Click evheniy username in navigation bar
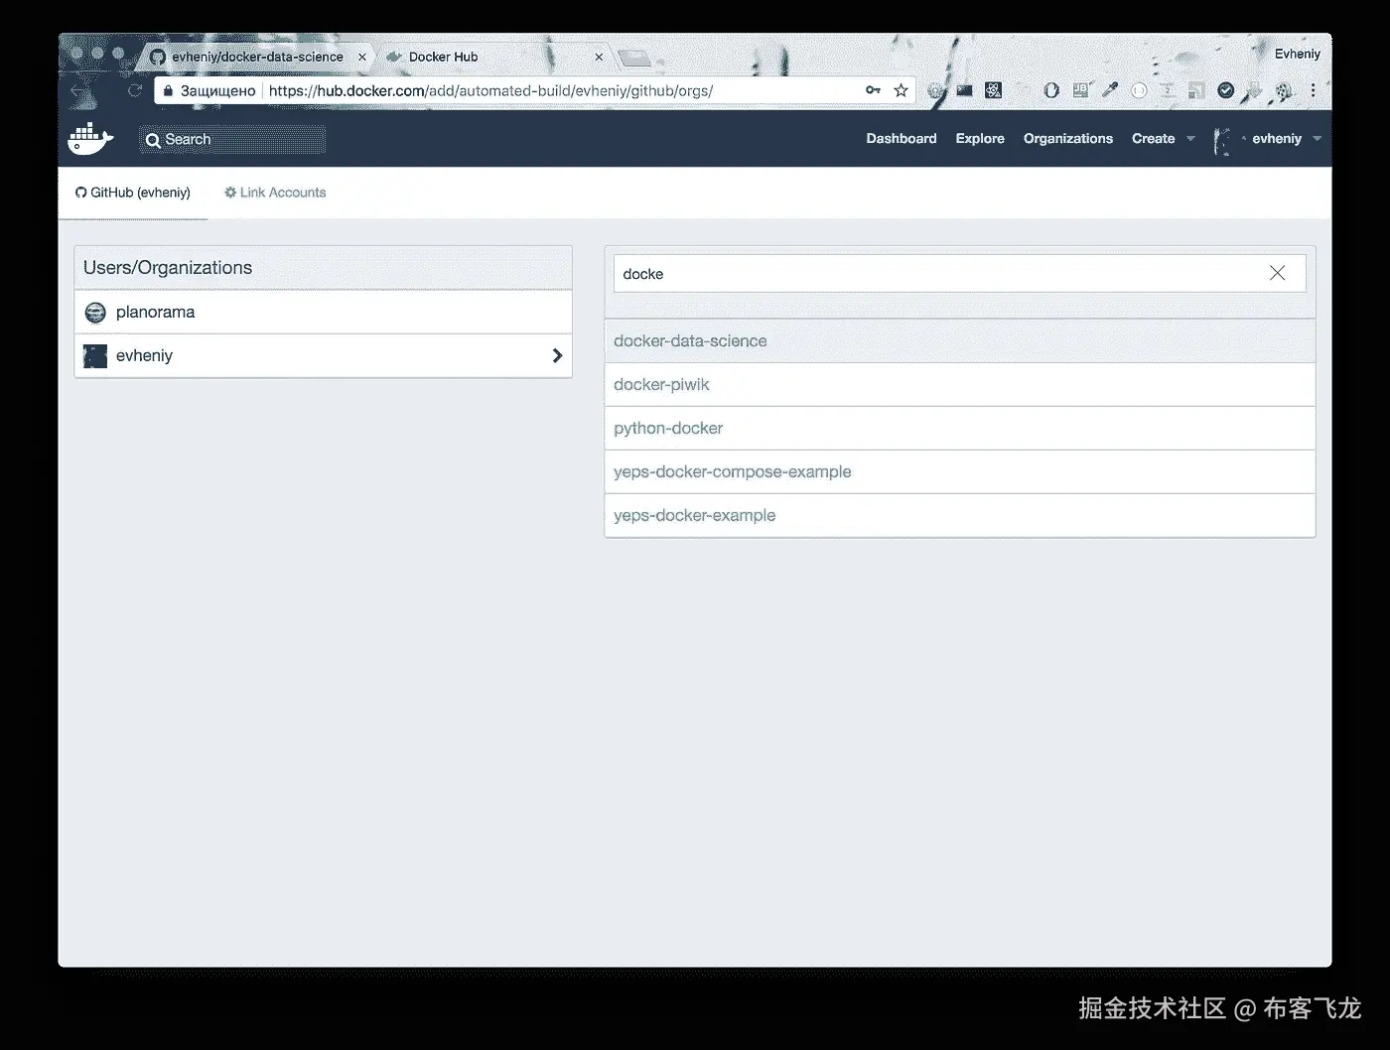 pos(1277,139)
